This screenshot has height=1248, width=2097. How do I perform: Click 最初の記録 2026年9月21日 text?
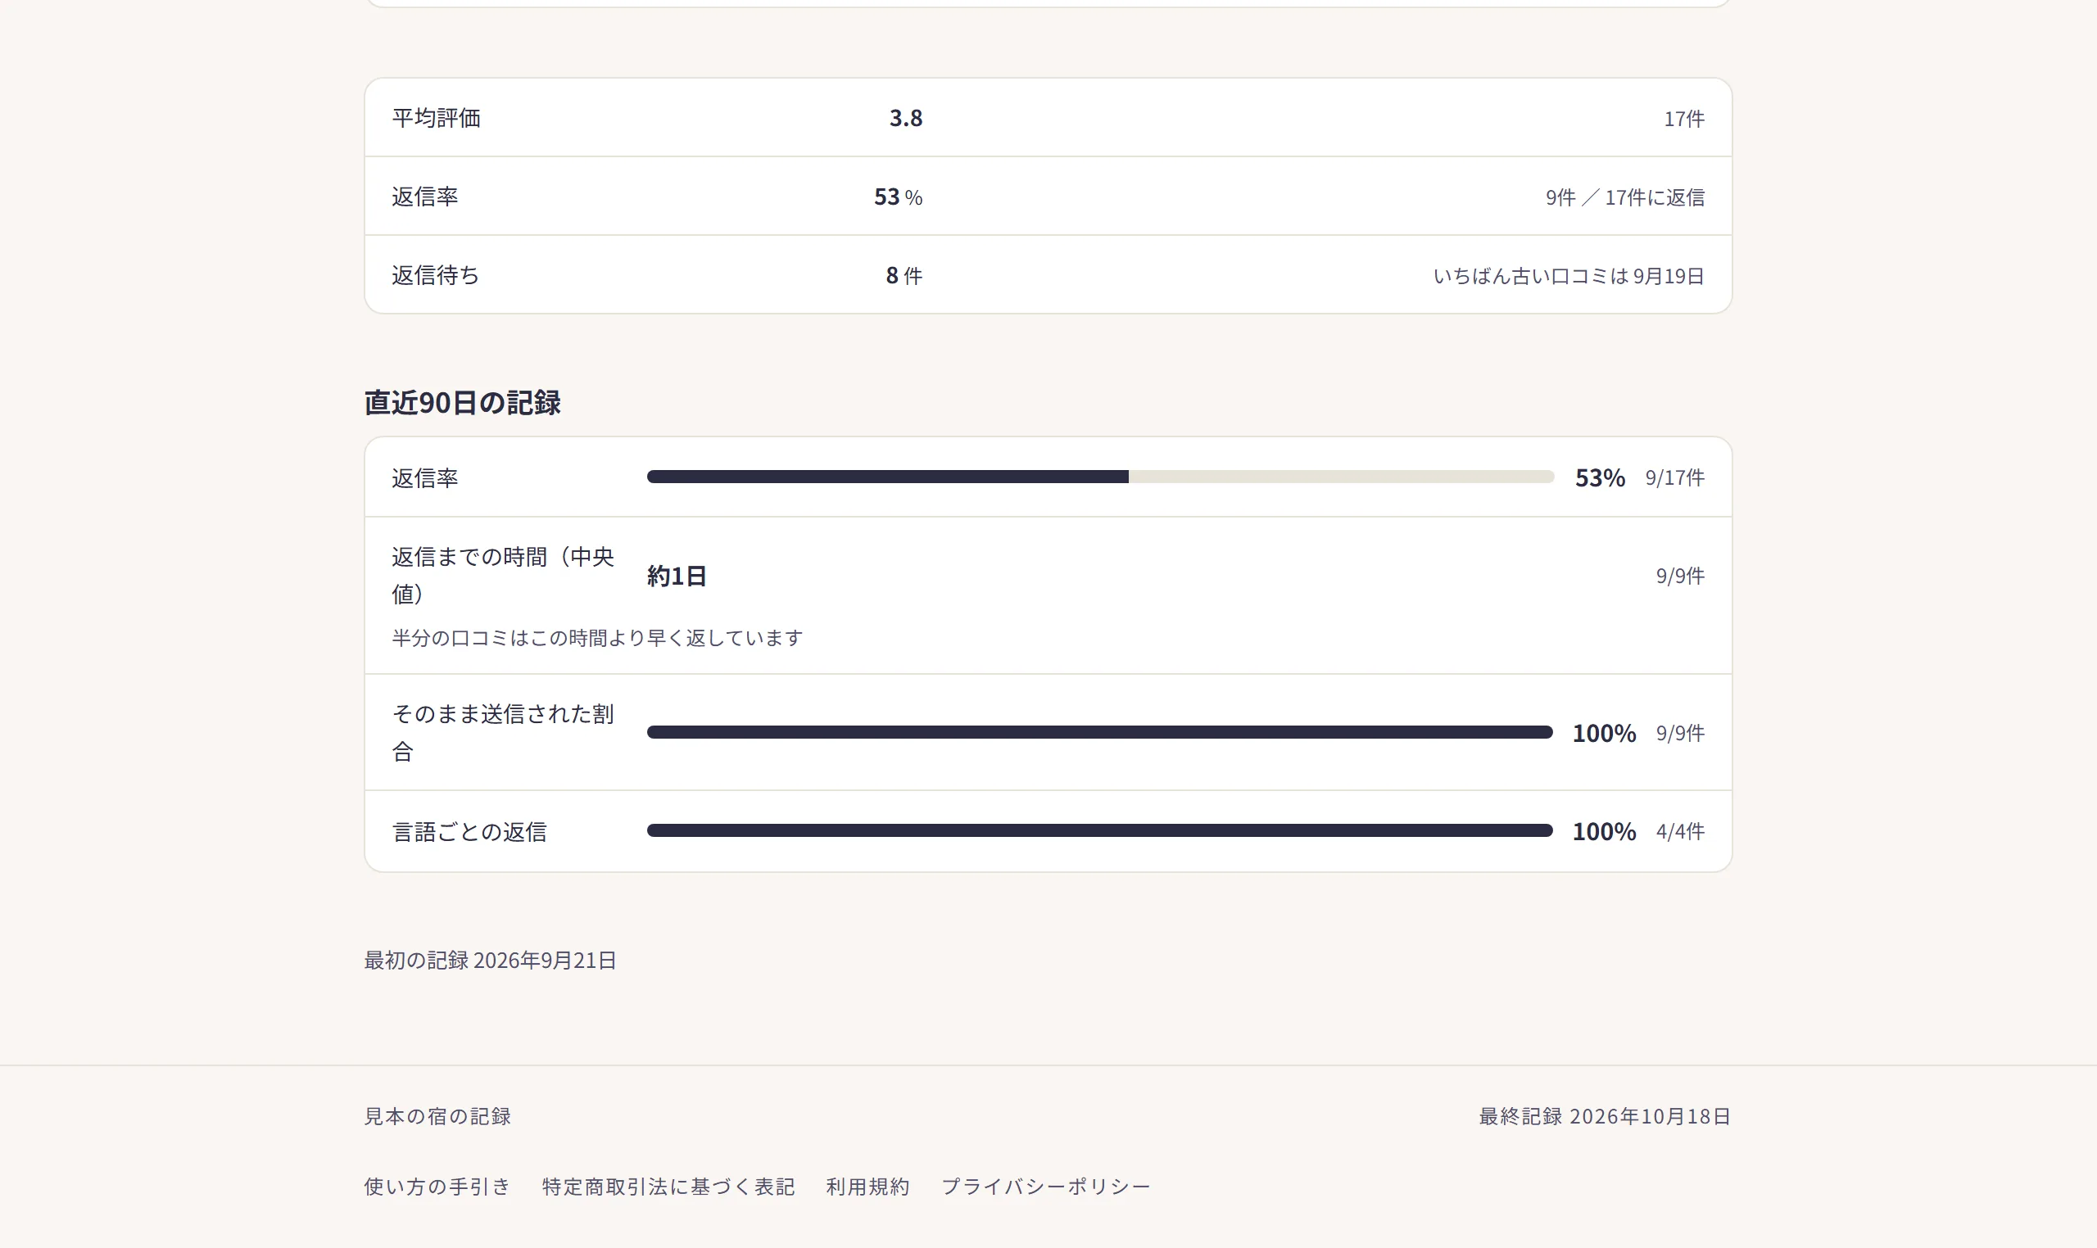(x=491, y=961)
